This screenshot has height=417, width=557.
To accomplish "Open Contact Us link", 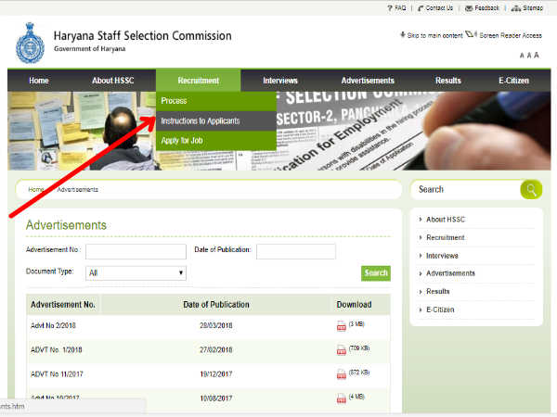I will (x=435, y=7).
